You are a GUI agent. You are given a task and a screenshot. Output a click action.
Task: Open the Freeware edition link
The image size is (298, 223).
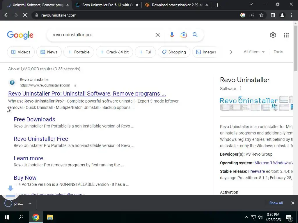point(256,171)
